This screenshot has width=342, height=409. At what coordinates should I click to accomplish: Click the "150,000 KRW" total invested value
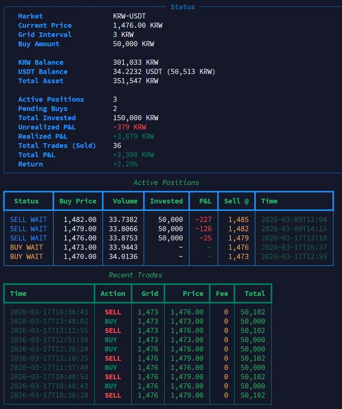tap(135, 118)
